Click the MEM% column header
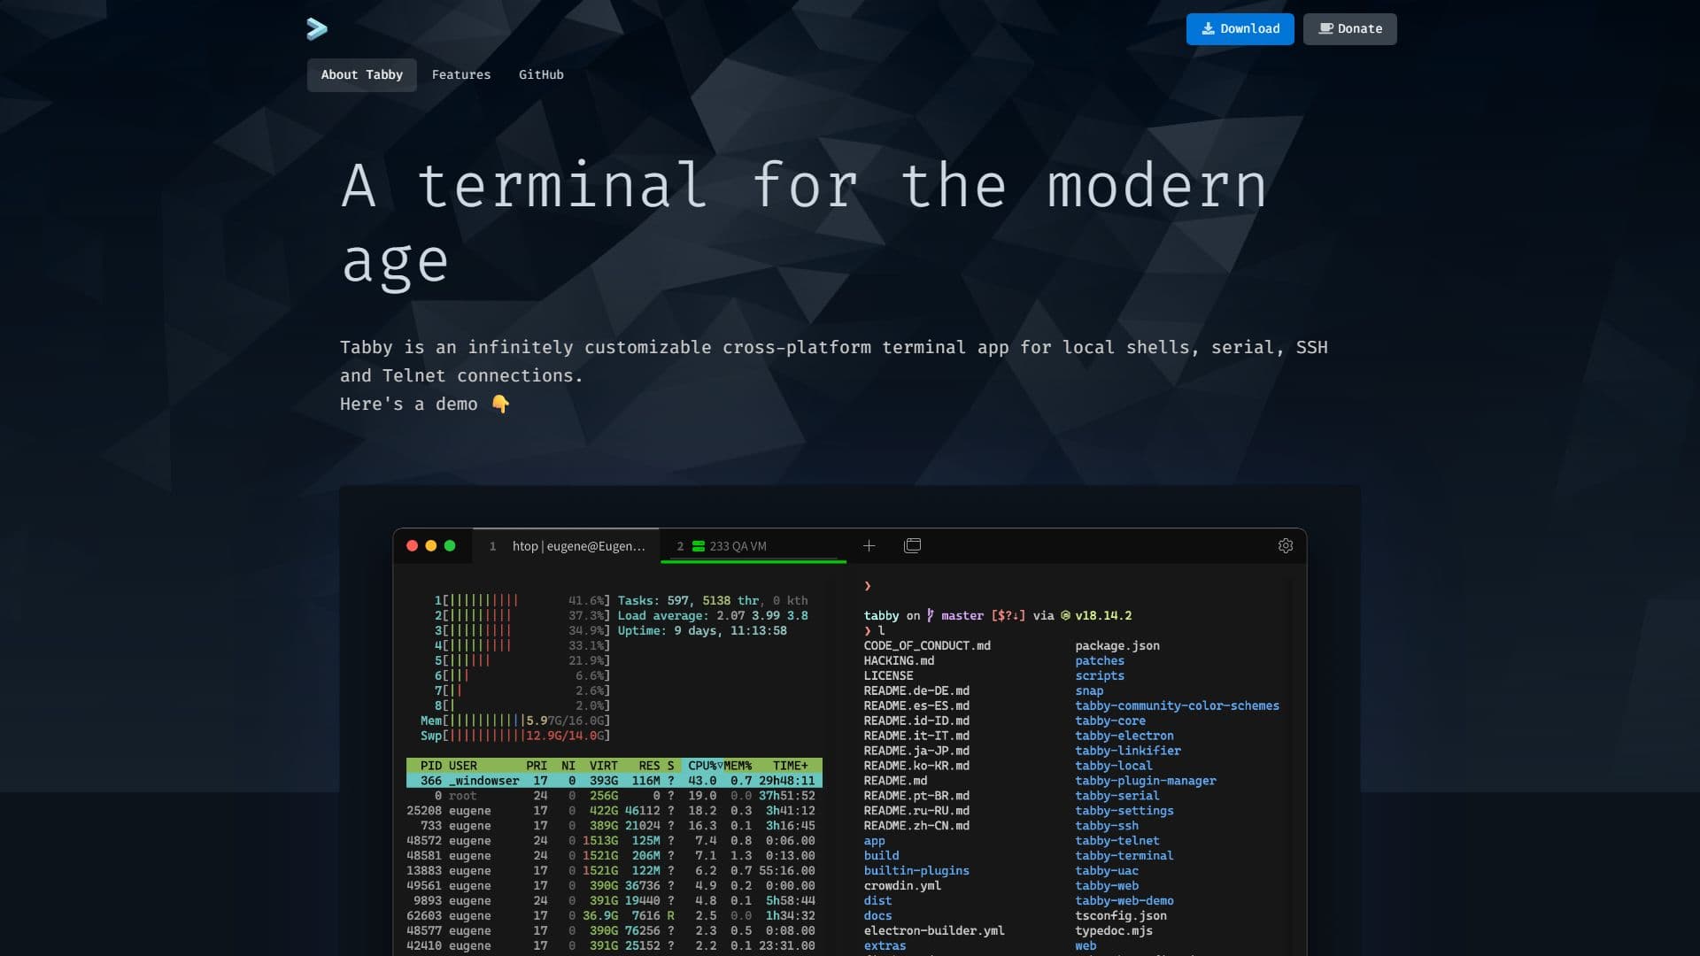The width and height of the screenshot is (1700, 956). coord(738,766)
